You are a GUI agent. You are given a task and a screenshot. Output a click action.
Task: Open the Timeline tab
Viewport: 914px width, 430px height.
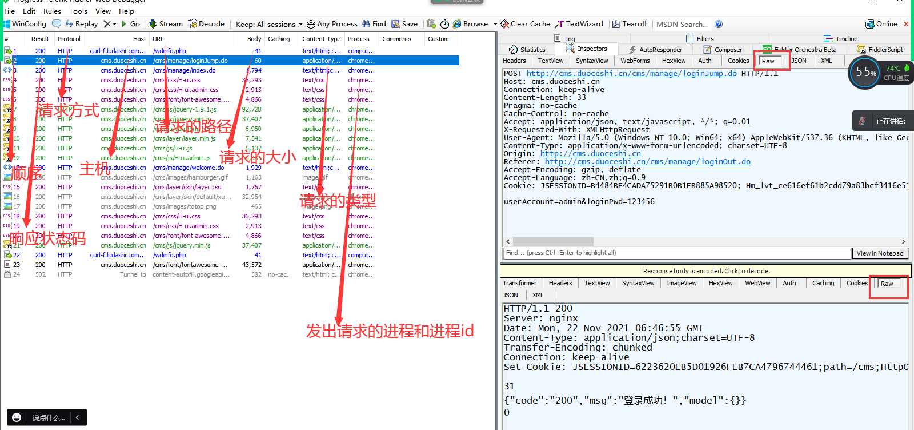coord(840,39)
